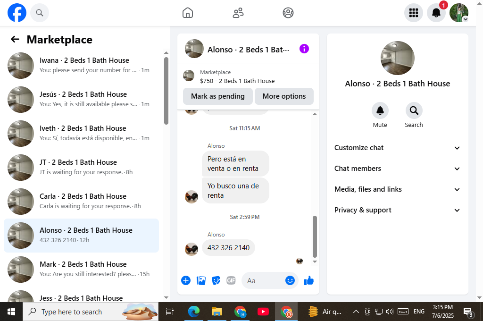Open Mark's conversation
Screen dimensions: 483x321
[x=81, y=269]
